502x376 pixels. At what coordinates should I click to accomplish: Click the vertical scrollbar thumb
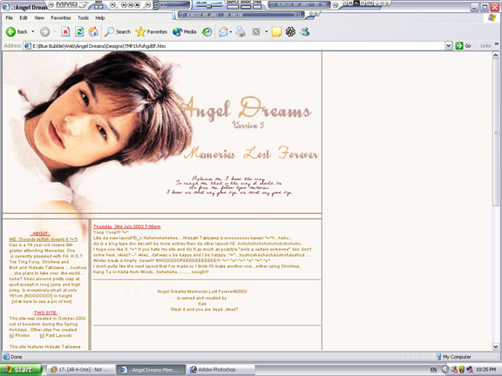click(496, 132)
